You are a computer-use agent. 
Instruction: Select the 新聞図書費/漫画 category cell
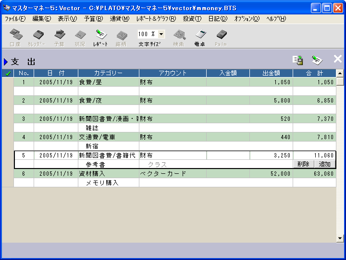108,119
